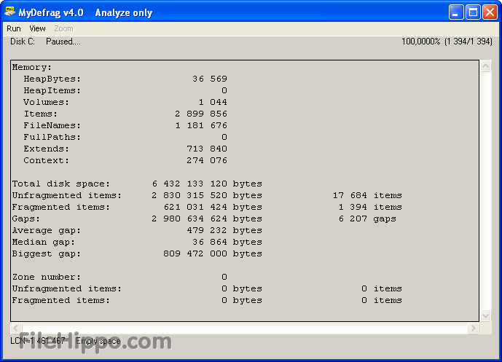Close the MyDefrag window
The width and height of the screenshot is (502, 362).
pyautogui.click(x=490, y=12)
